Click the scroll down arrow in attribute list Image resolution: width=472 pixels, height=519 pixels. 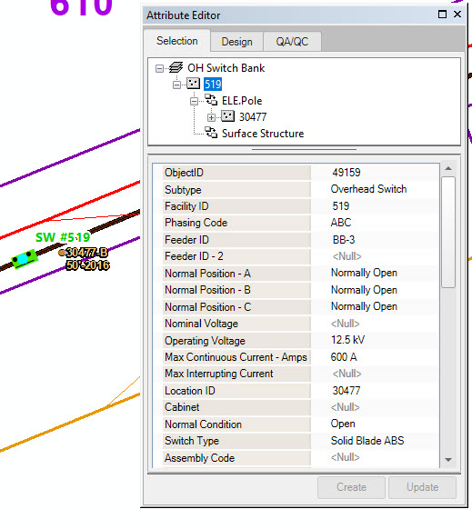(448, 460)
